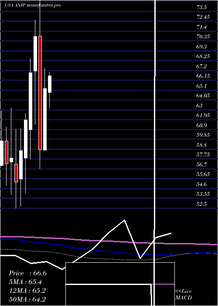This screenshot has height=306, width=218.
Task: Click the '<<Live MACD' label
Action: [184, 295]
